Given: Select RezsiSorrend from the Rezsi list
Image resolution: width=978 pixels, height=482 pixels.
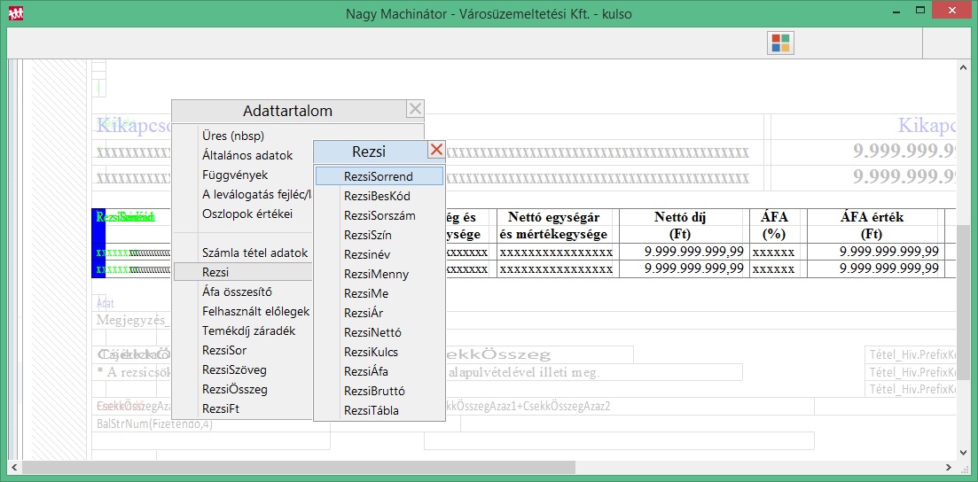Looking at the screenshot, I should point(379,176).
